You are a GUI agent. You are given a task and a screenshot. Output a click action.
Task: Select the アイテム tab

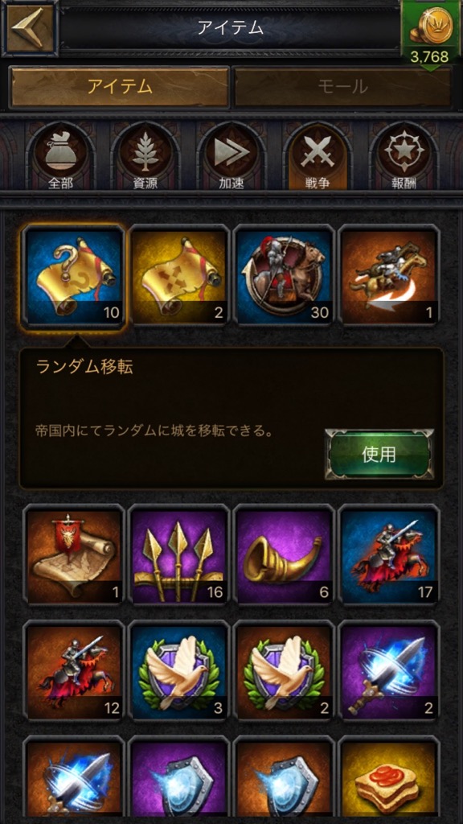click(120, 87)
